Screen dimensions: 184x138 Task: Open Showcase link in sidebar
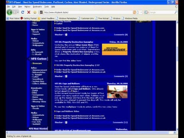pyautogui.click(x=37, y=63)
